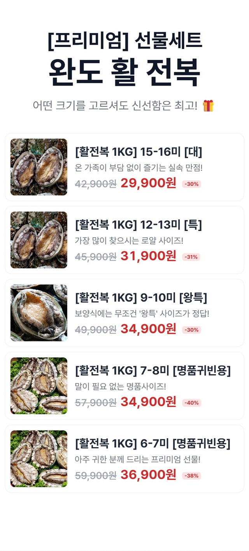Open the [활전복 1KG] 15-16미 [대] title link
The image size is (249, 551).
tap(139, 152)
